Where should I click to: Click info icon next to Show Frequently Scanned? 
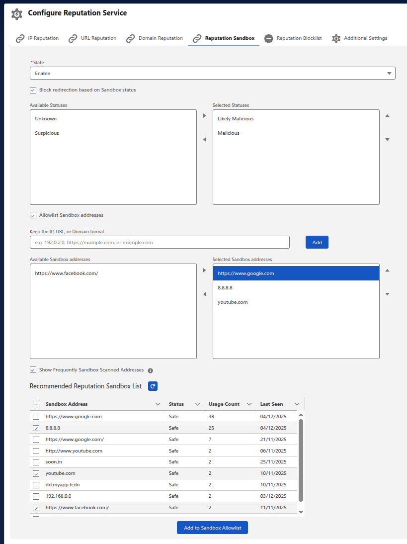pos(150,370)
